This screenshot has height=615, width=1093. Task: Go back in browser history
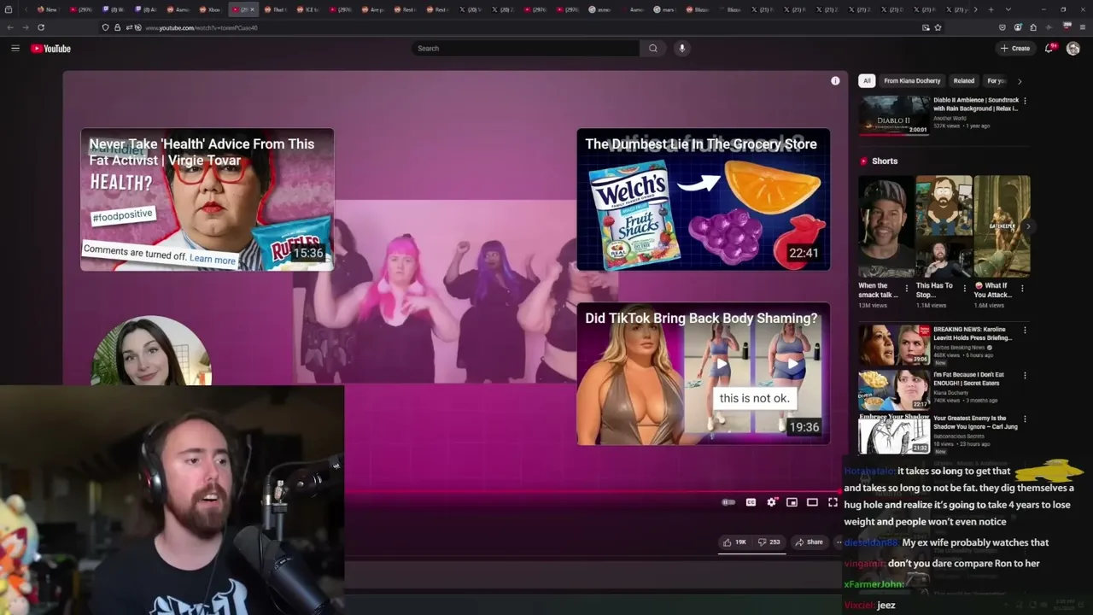coord(10,27)
